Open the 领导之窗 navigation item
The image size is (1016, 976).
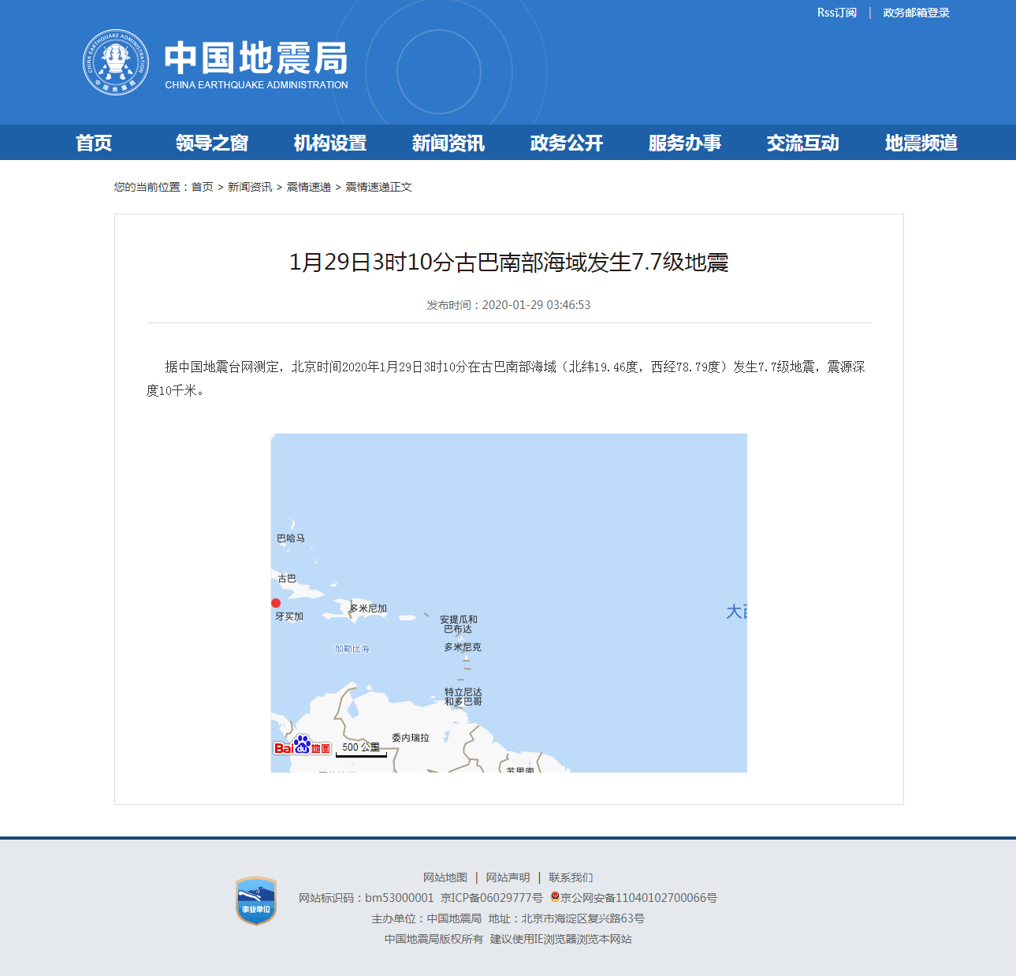212,143
